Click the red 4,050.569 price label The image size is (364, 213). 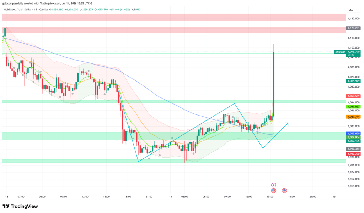353,96
